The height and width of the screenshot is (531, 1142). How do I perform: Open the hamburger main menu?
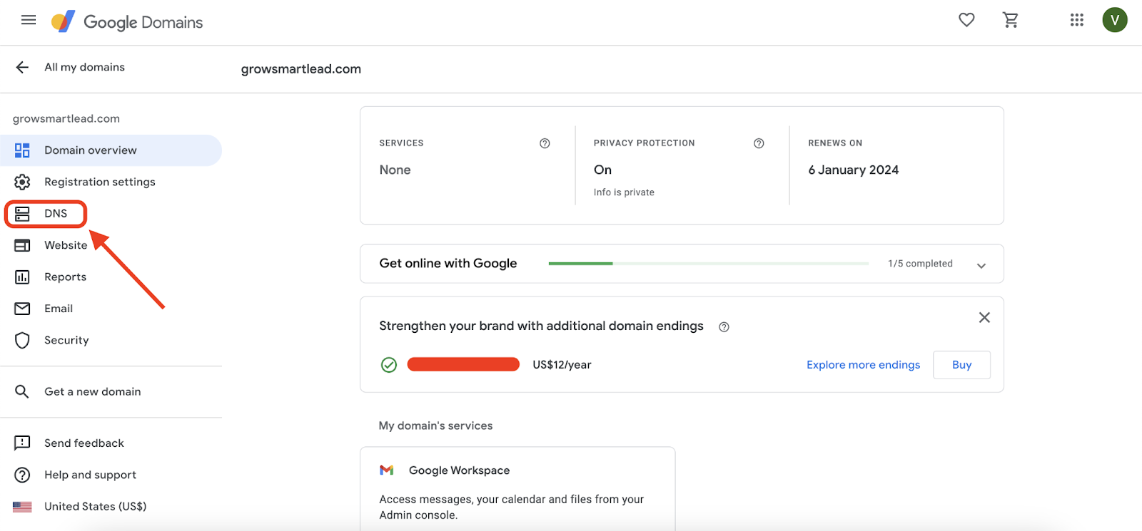(x=29, y=20)
